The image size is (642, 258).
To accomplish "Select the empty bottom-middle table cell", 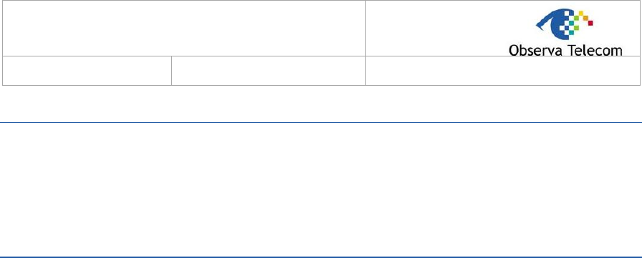I will (x=269, y=71).
